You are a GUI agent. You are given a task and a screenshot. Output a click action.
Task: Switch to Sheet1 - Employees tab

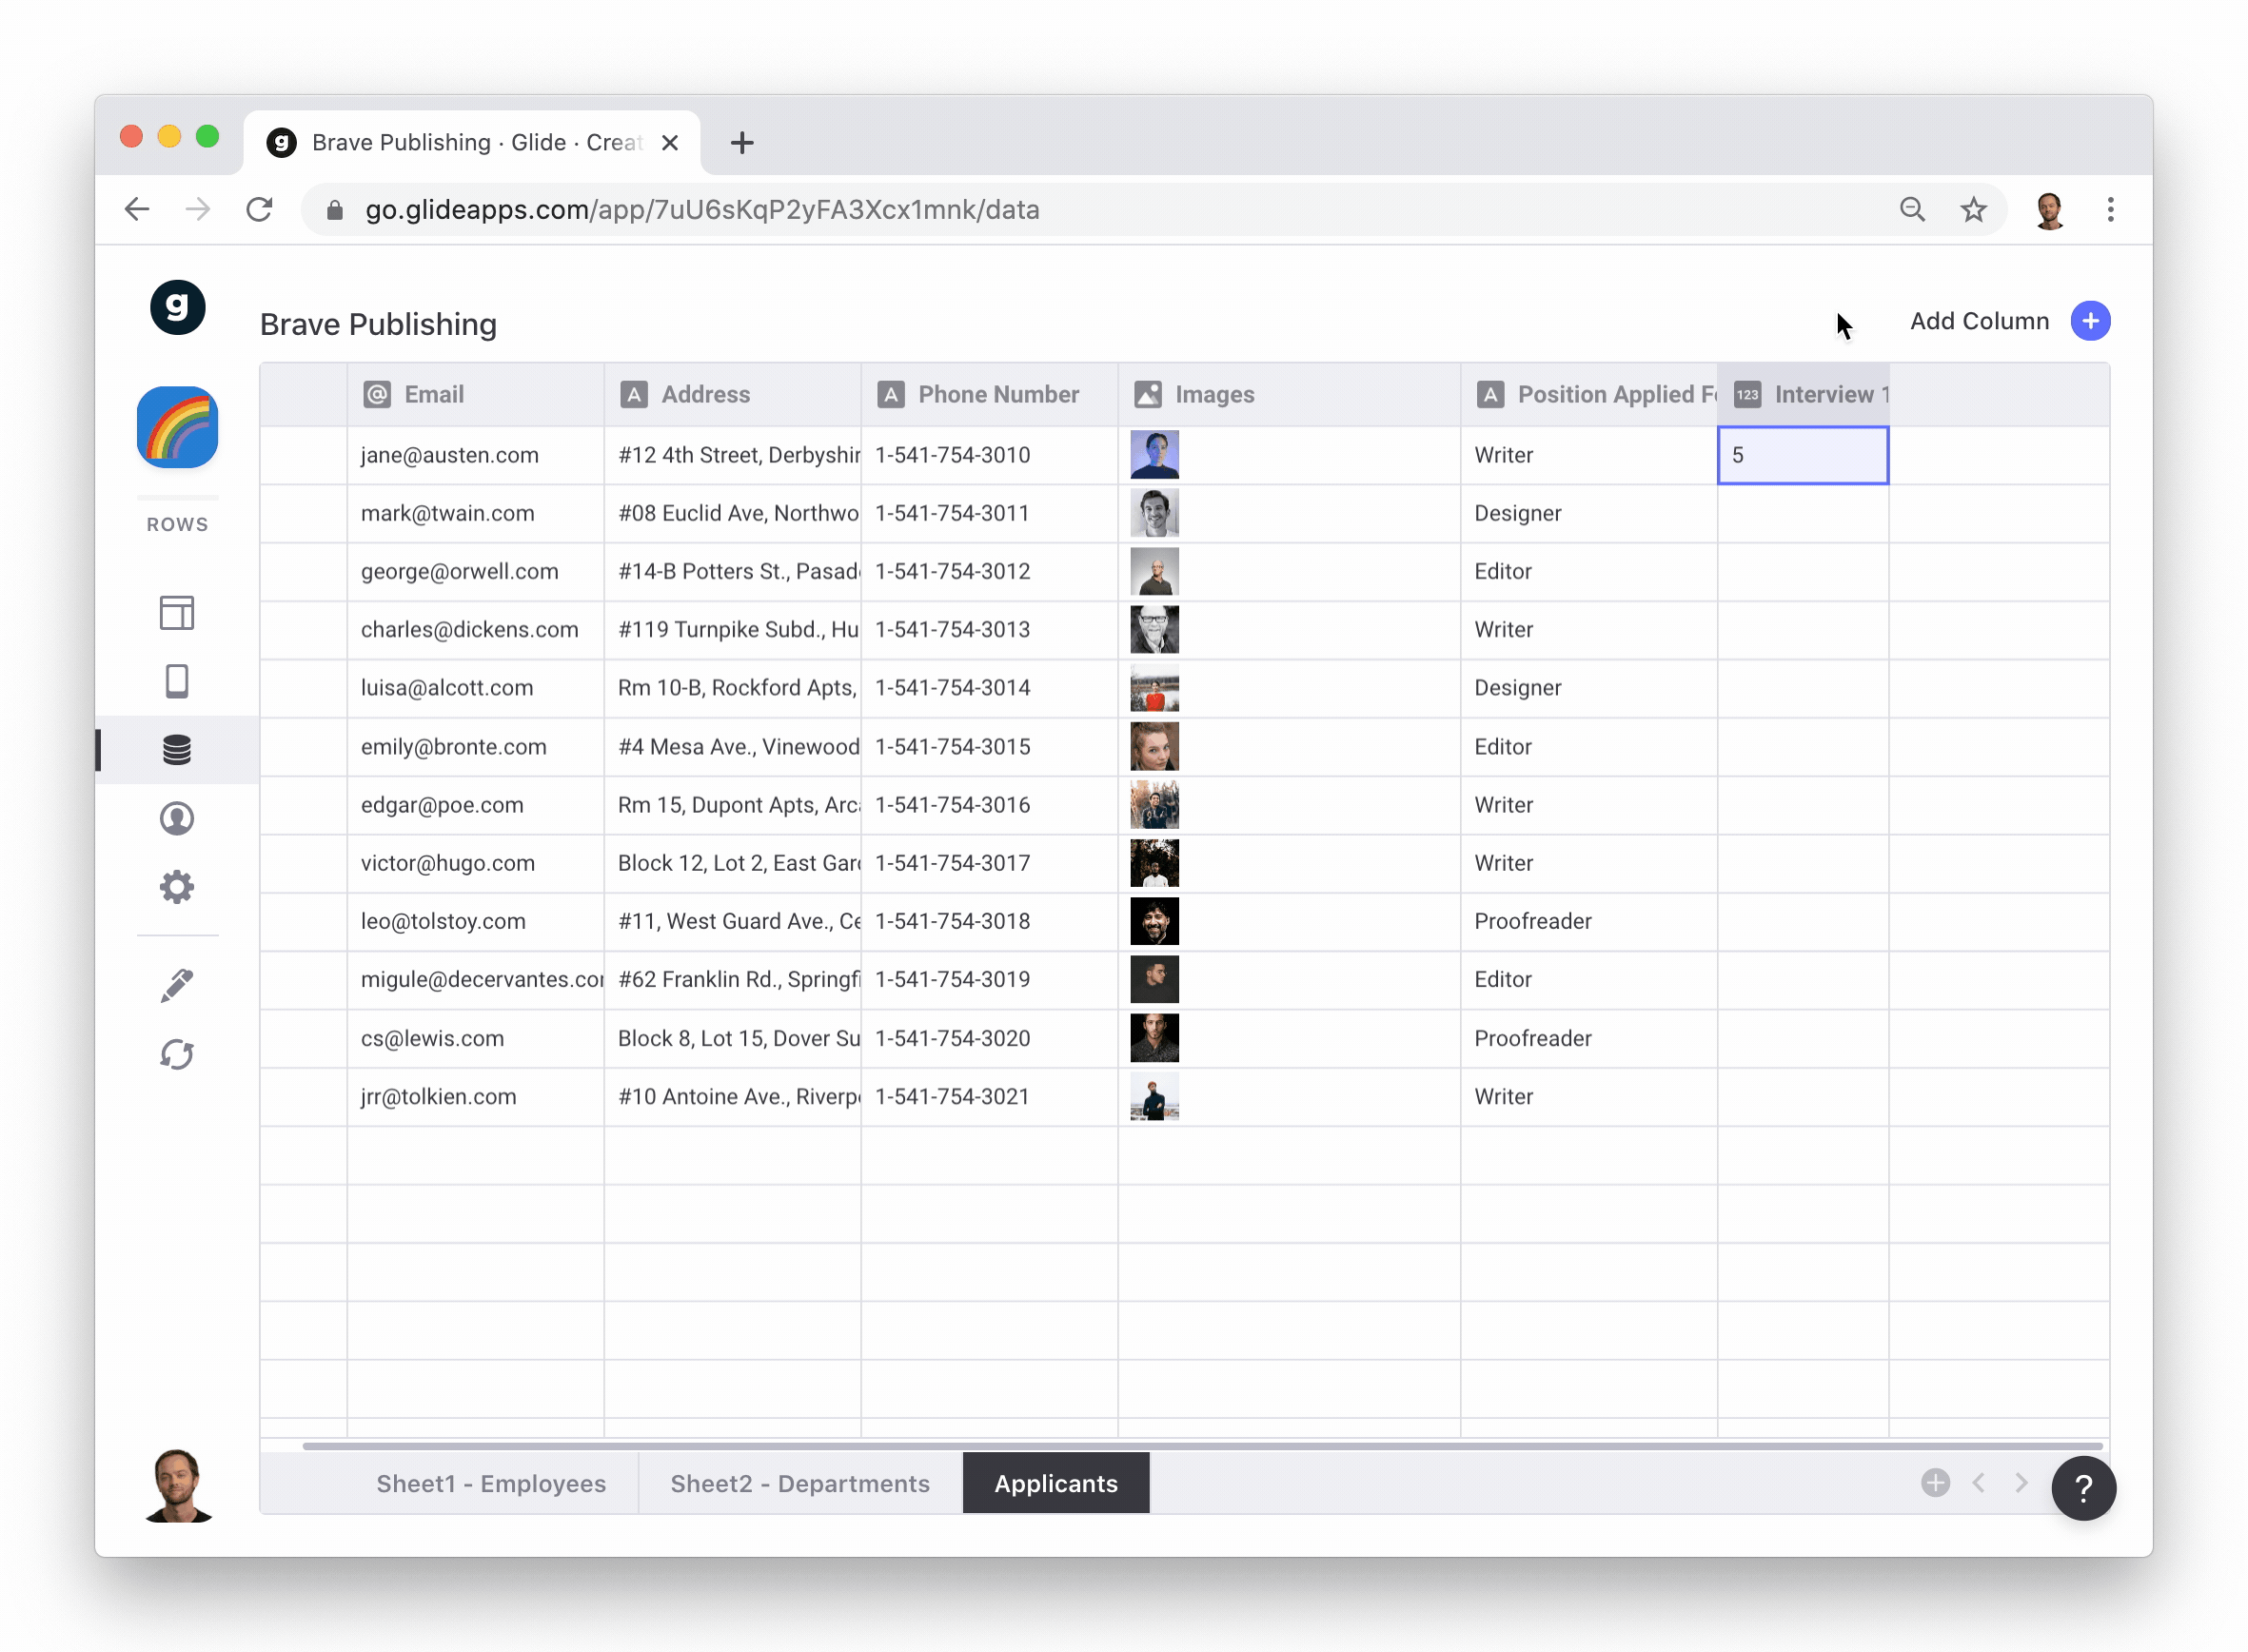coord(491,1483)
